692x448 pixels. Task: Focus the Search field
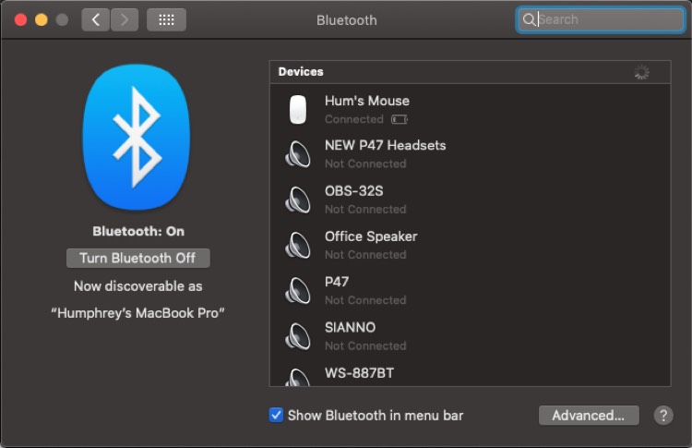[x=601, y=19]
